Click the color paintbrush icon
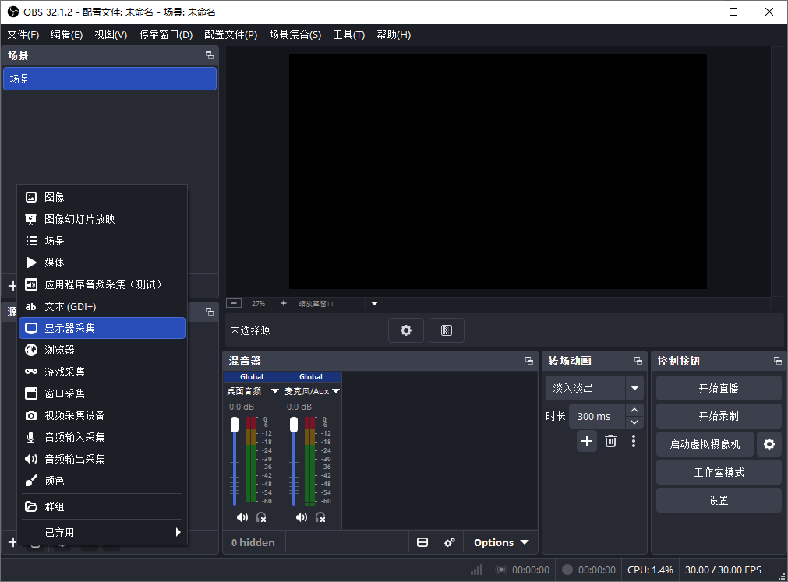The height and width of the screenshot is (582, 788). [x=31, y=481]
